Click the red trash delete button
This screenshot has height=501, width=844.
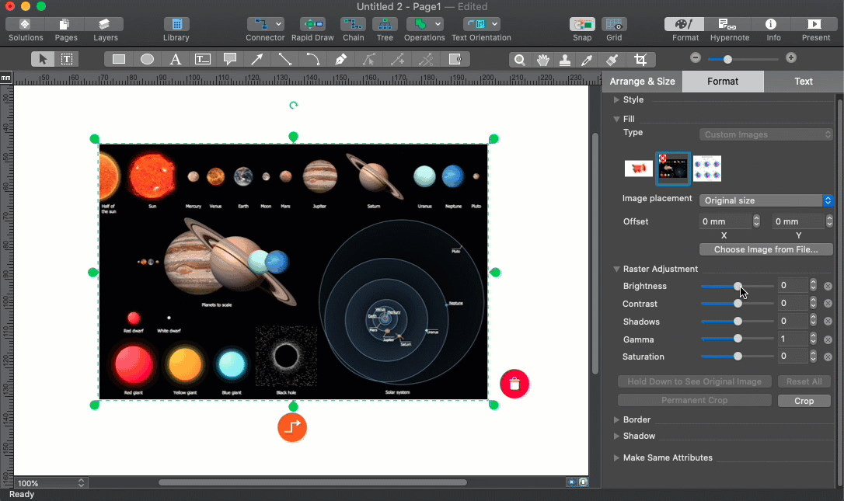point(514,384)
